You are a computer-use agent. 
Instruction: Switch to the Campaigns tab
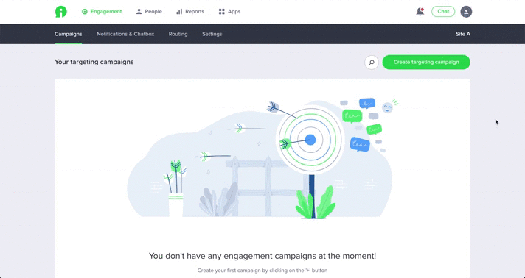click(69, 34)
